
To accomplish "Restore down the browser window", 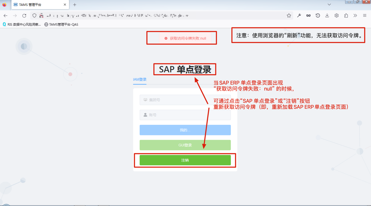I will pos(358,2).
